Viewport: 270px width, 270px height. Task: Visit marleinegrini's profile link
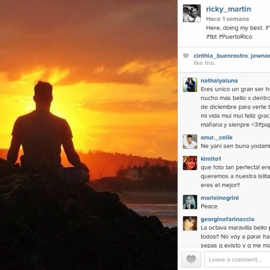click(x=220, y=198)
